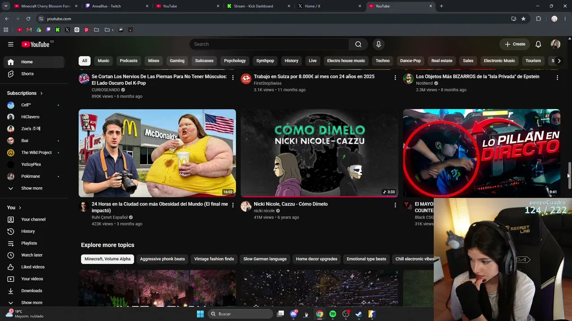Open the YouTube notifications bell
Viewport: 572px width, 321px height.
(538, 44)
